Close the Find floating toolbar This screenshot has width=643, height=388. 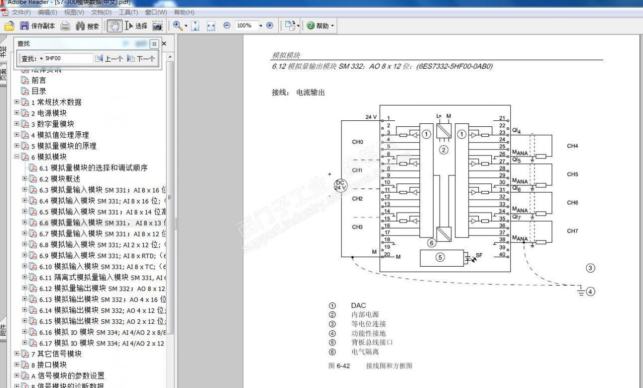[155, 44]
